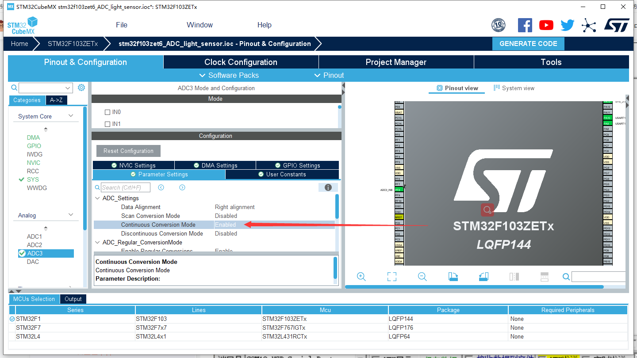Select DAC peripheral
Screen dimensions: 637x358
33,262
